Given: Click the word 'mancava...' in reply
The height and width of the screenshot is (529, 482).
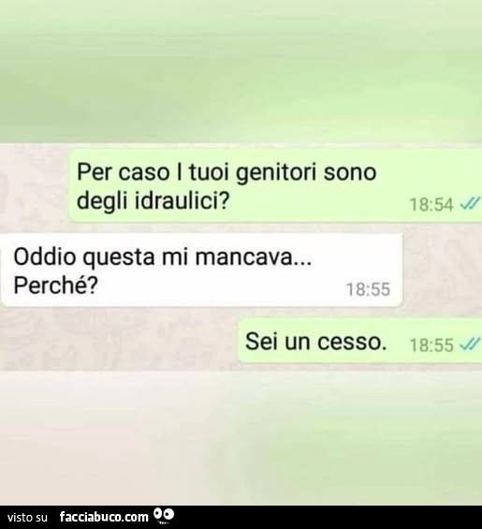Looking at the screenshot, I should point(254,257).
